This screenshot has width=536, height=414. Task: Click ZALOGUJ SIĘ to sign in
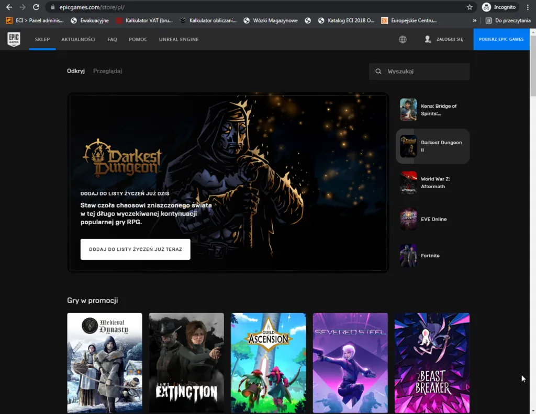coord(450,39)
